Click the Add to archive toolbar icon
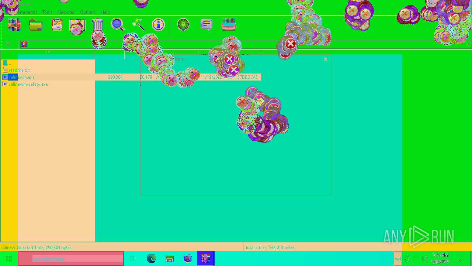 coord(14,25)
